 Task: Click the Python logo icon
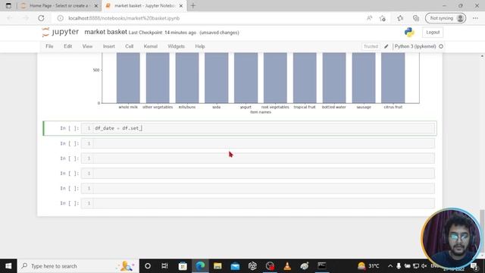click(x=409, y=32)
